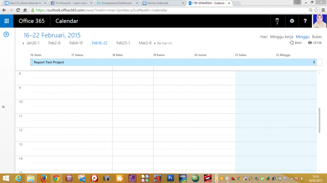
Task: Open the Office 365 app launcher grid
Action: coord(7,21)
